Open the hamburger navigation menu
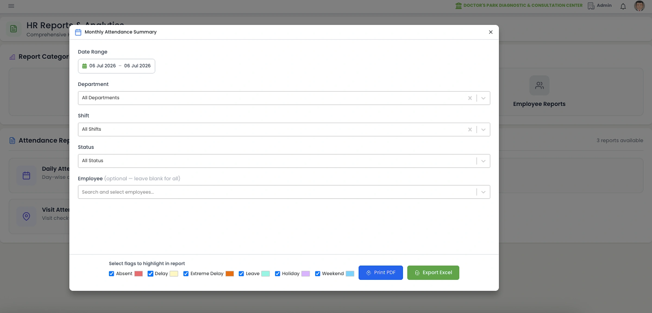 coord(11,6)
